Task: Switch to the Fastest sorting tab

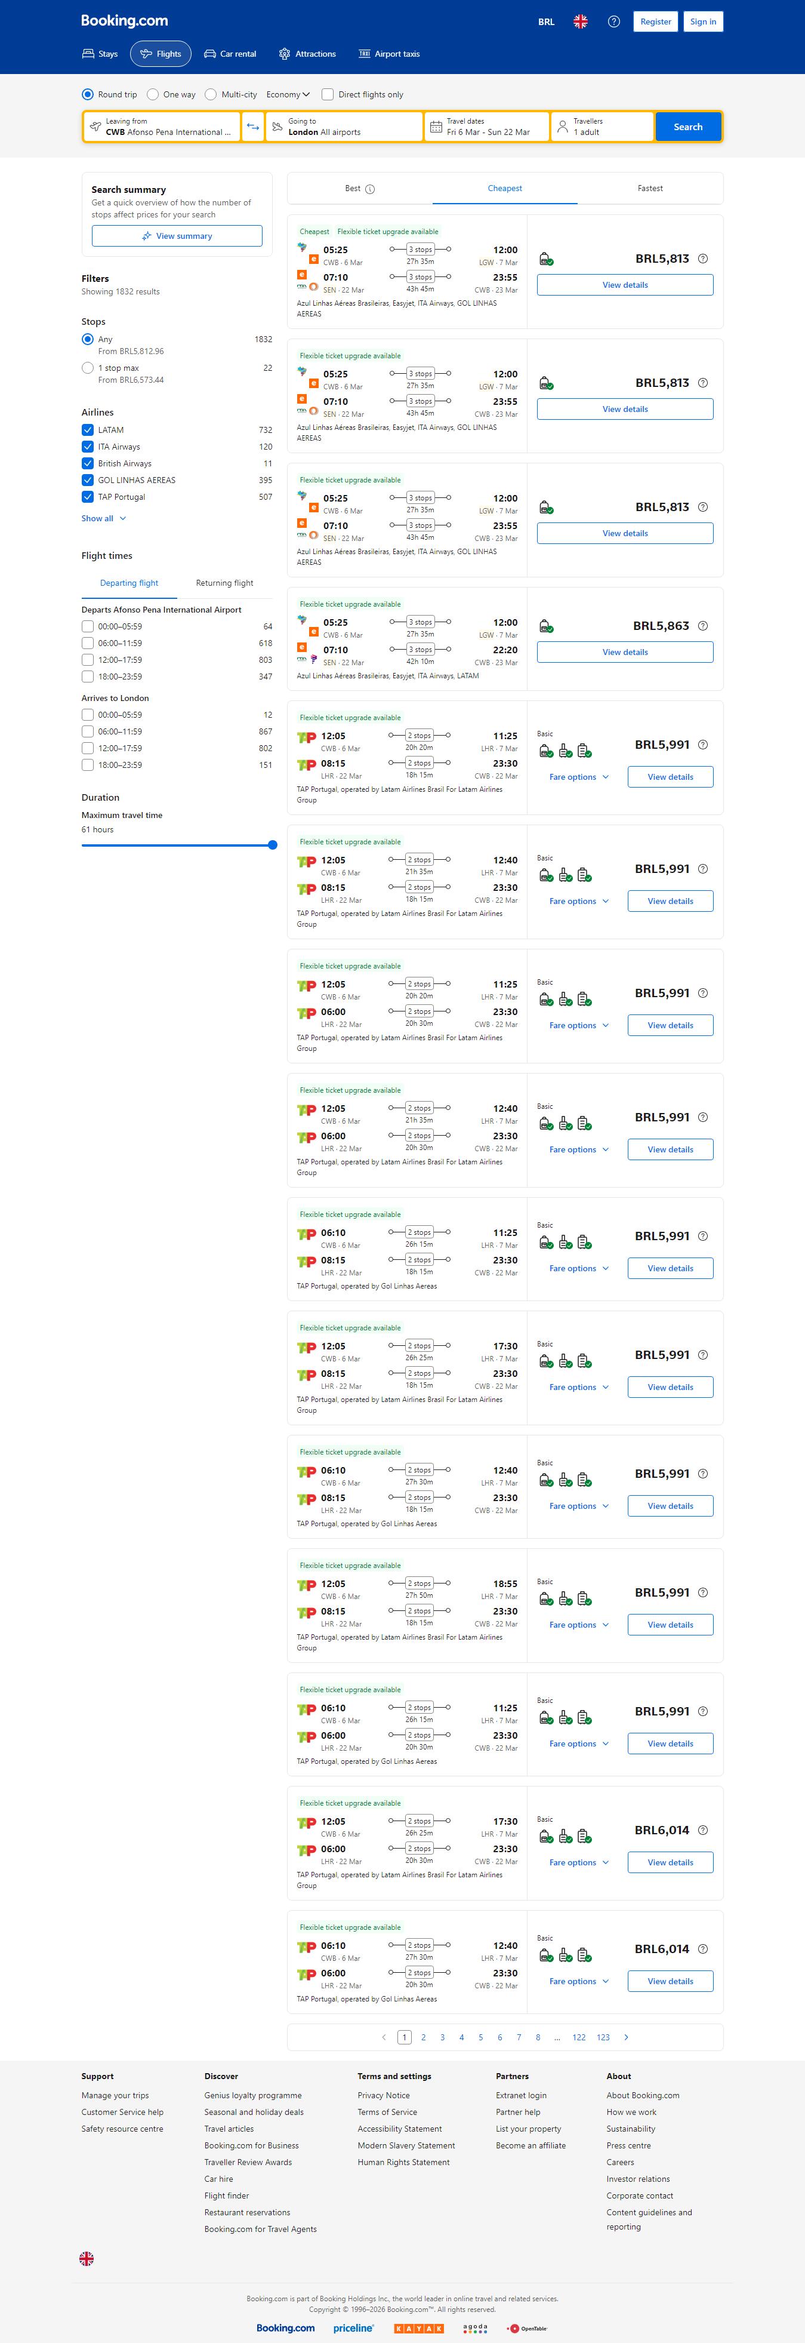Action: [650, 188]
